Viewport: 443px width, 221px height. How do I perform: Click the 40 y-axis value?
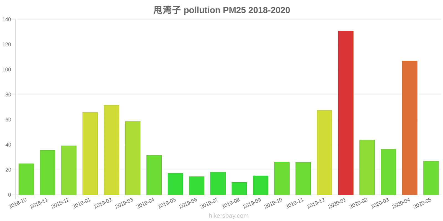pyautogui.click(x=8, y=145)
